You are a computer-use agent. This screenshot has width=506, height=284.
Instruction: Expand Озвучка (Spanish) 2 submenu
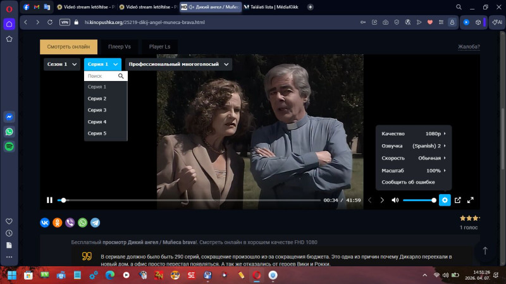414,146
